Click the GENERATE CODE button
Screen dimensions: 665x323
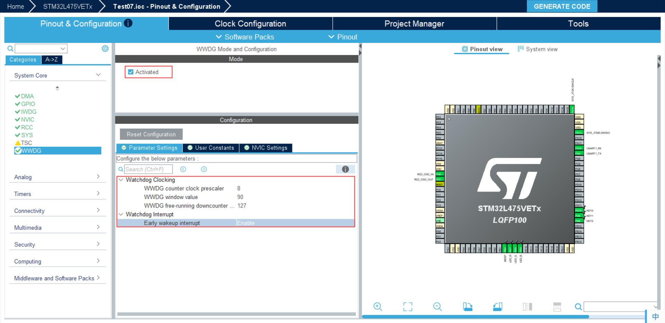point(562,6)
